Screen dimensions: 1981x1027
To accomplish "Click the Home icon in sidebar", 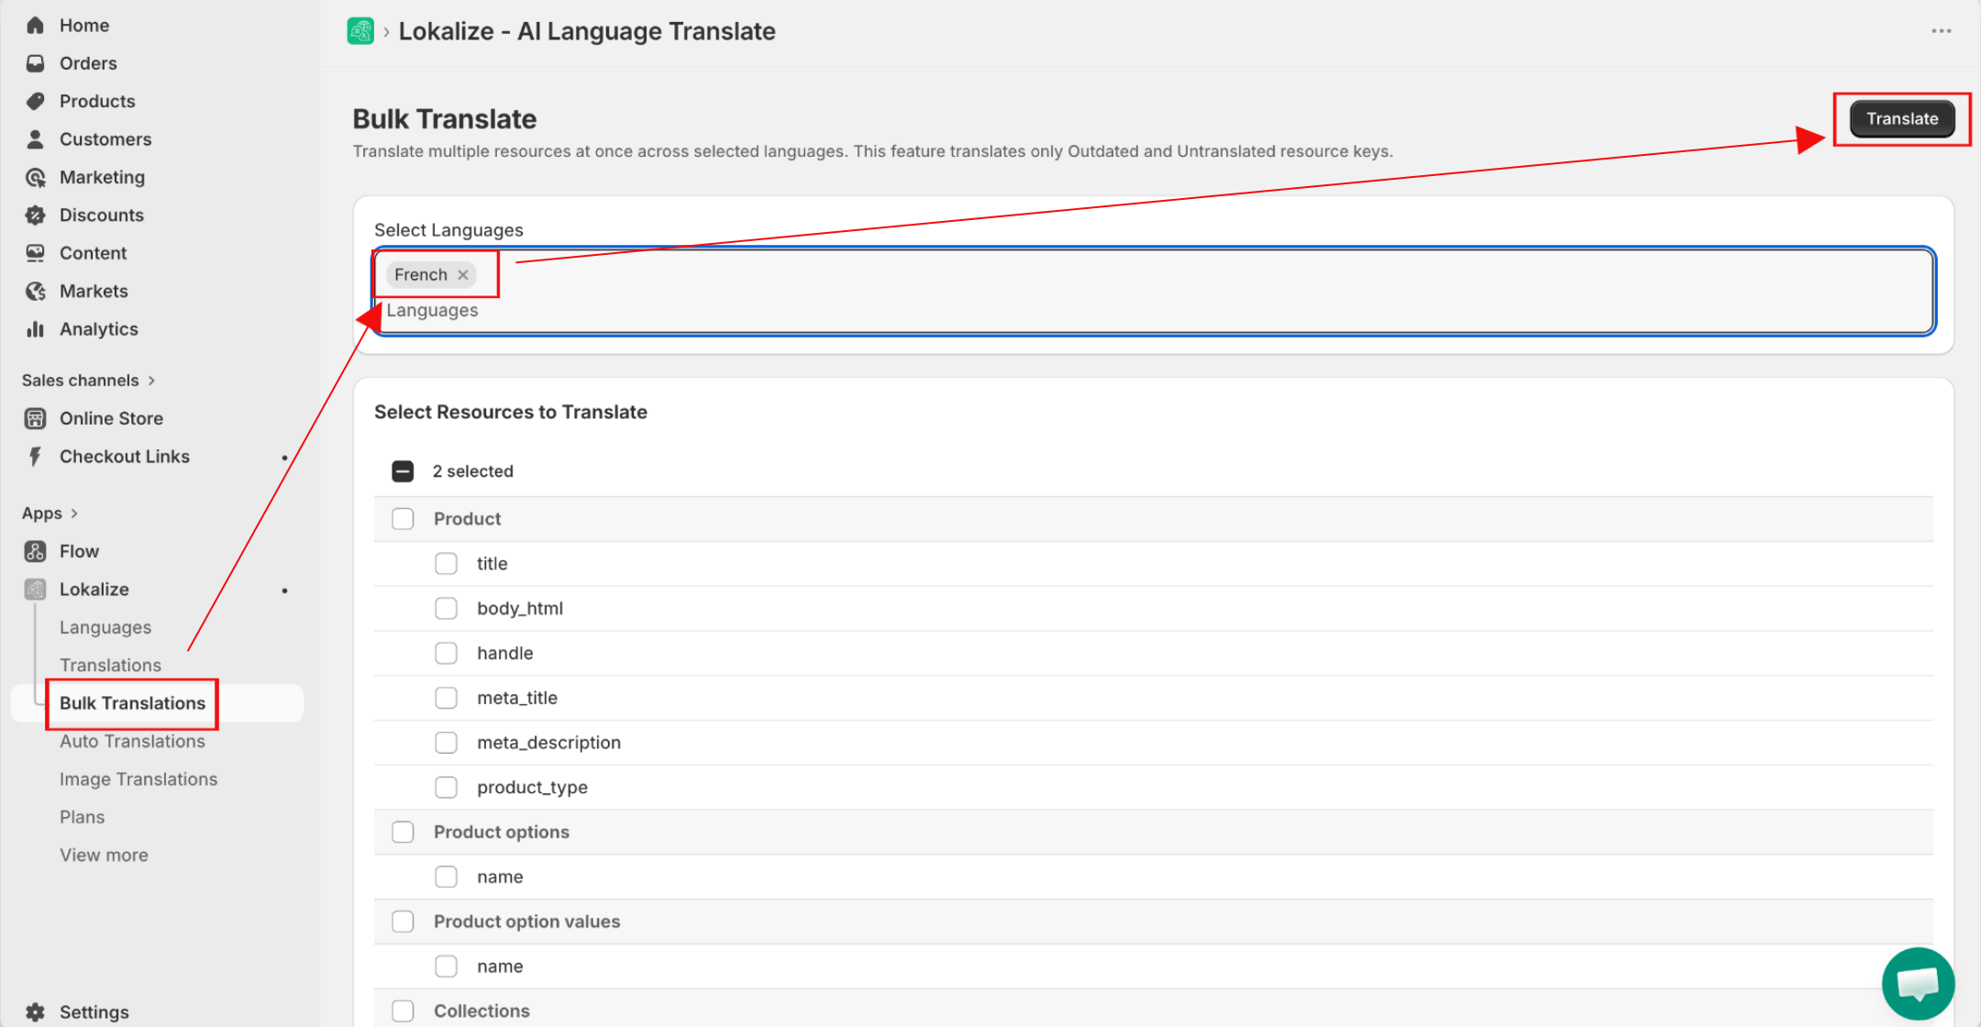I will 35,25.
